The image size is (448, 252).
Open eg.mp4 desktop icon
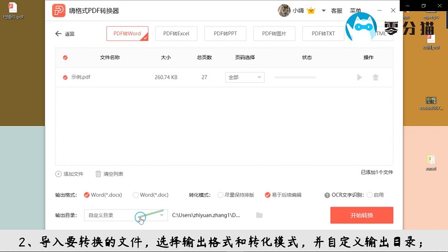[x=431, y=16]
